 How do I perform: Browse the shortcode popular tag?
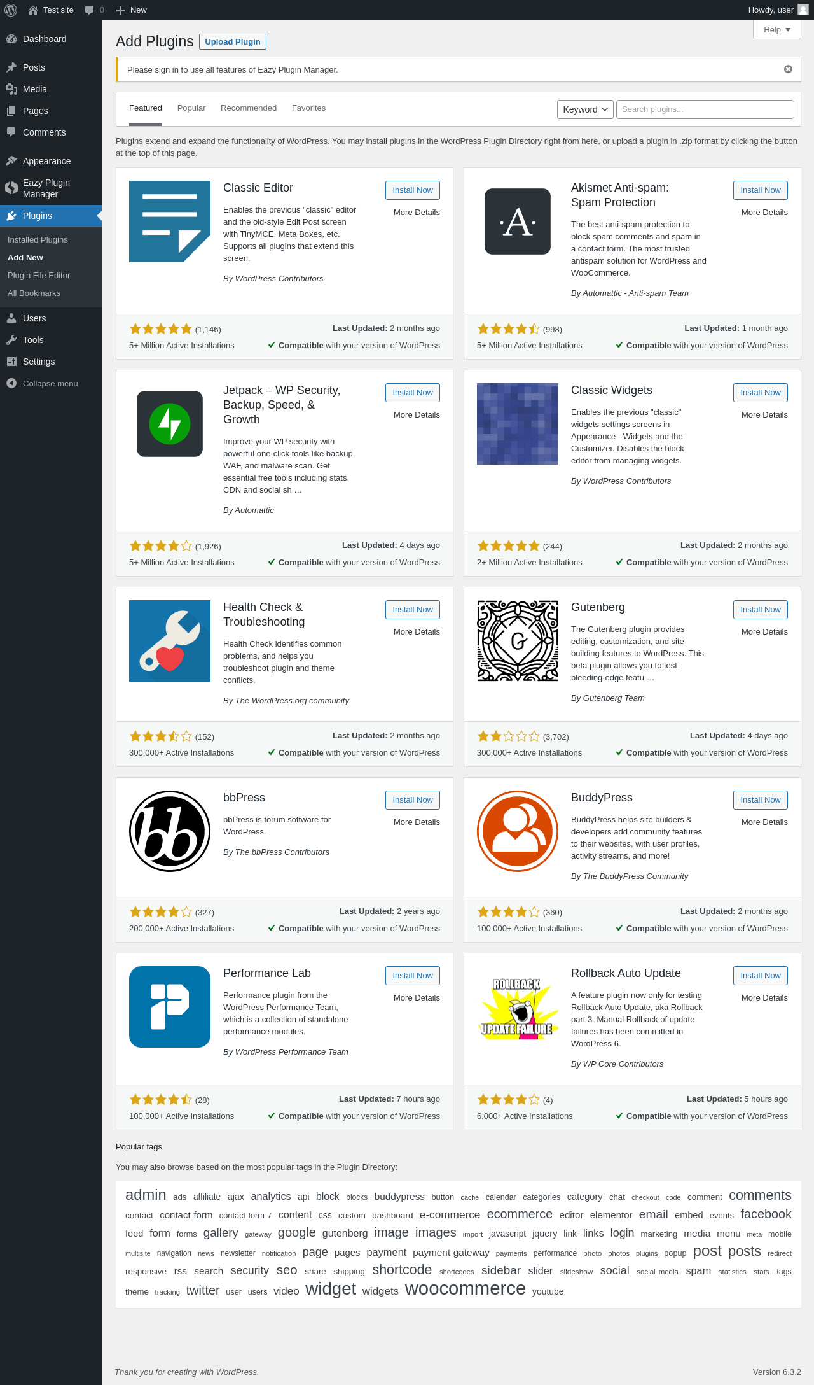[x=402, y=1270]
